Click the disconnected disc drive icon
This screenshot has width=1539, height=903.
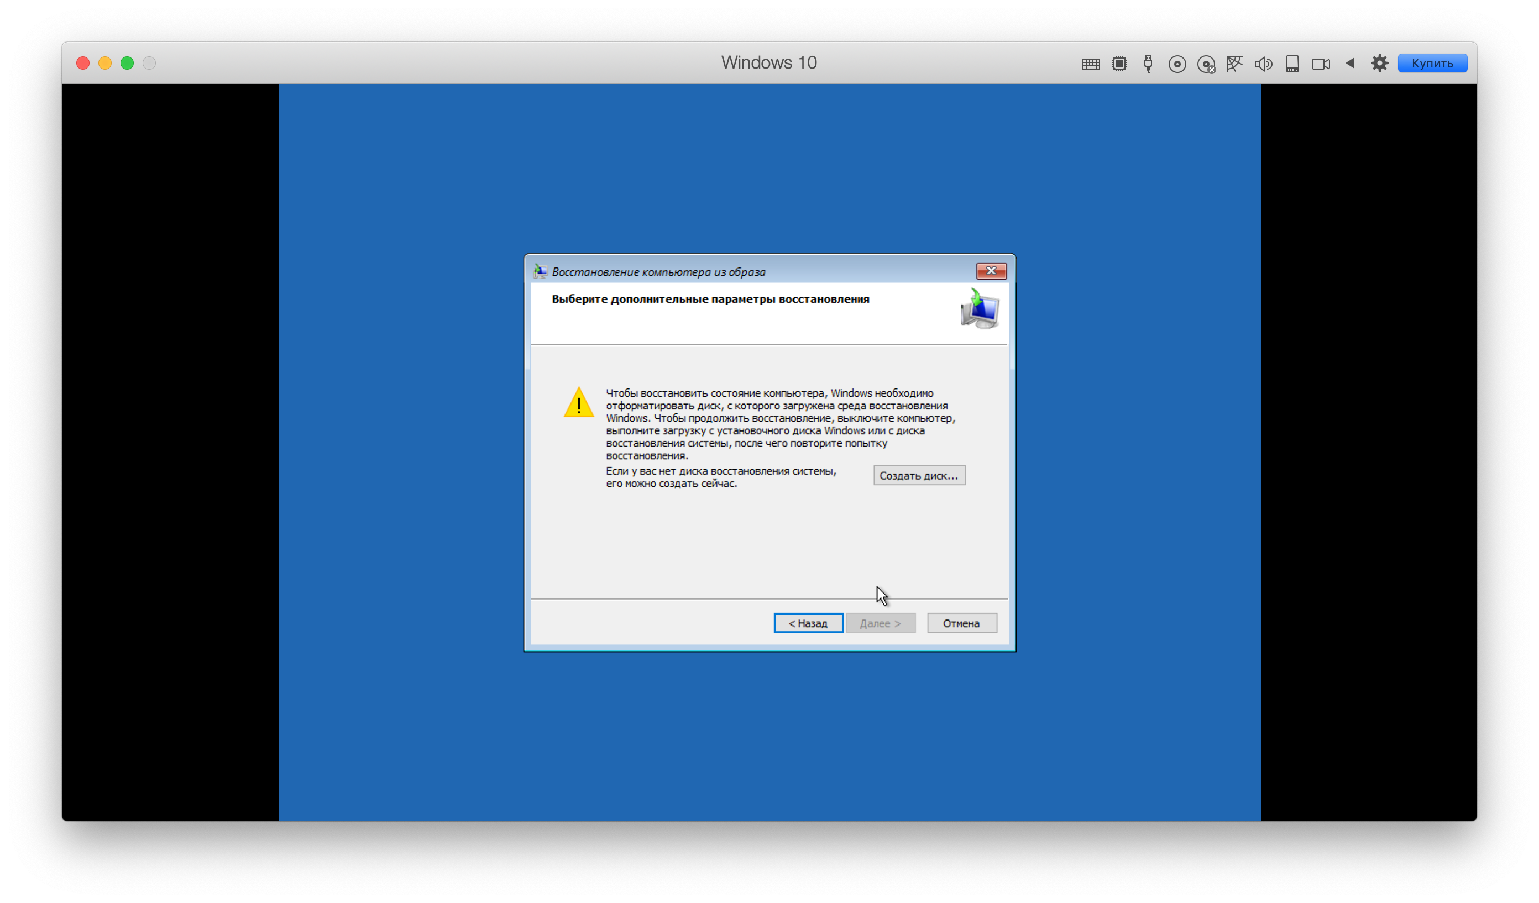[1206, 64]
